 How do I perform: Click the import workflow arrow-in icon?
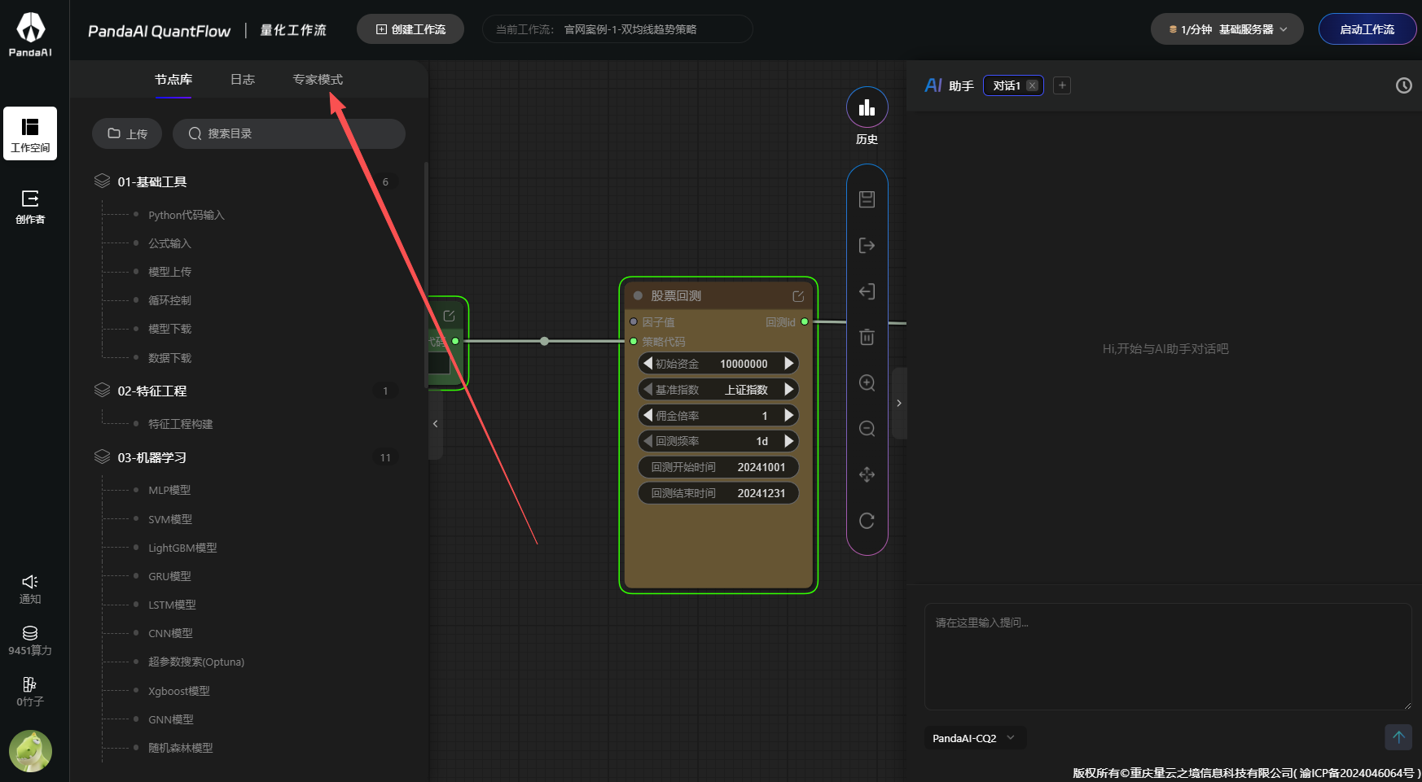[867, 291]
